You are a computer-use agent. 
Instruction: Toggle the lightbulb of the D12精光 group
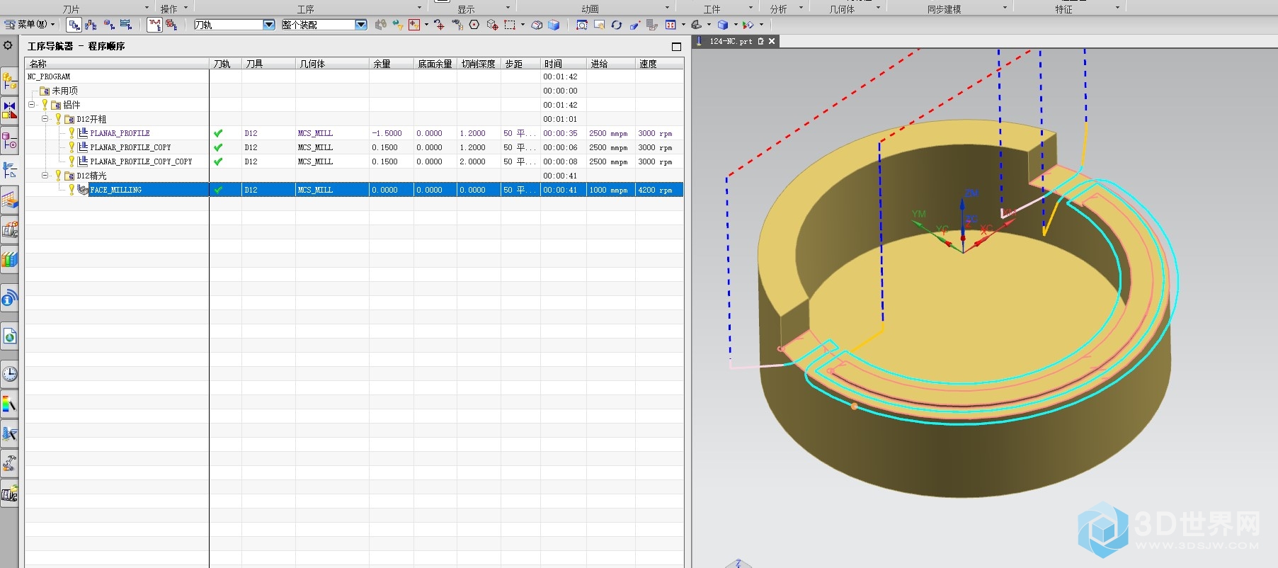[x=58, y=176]
